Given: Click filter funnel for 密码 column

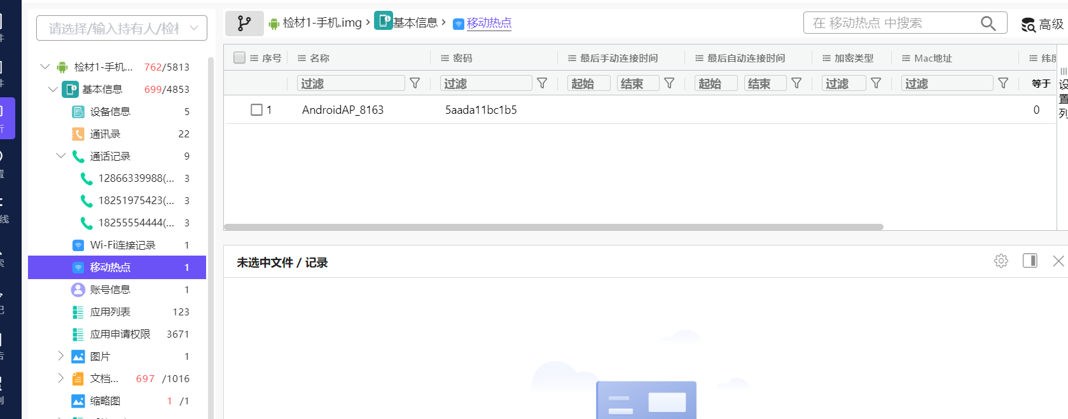Looking at the screenshot, I should 542,83.
